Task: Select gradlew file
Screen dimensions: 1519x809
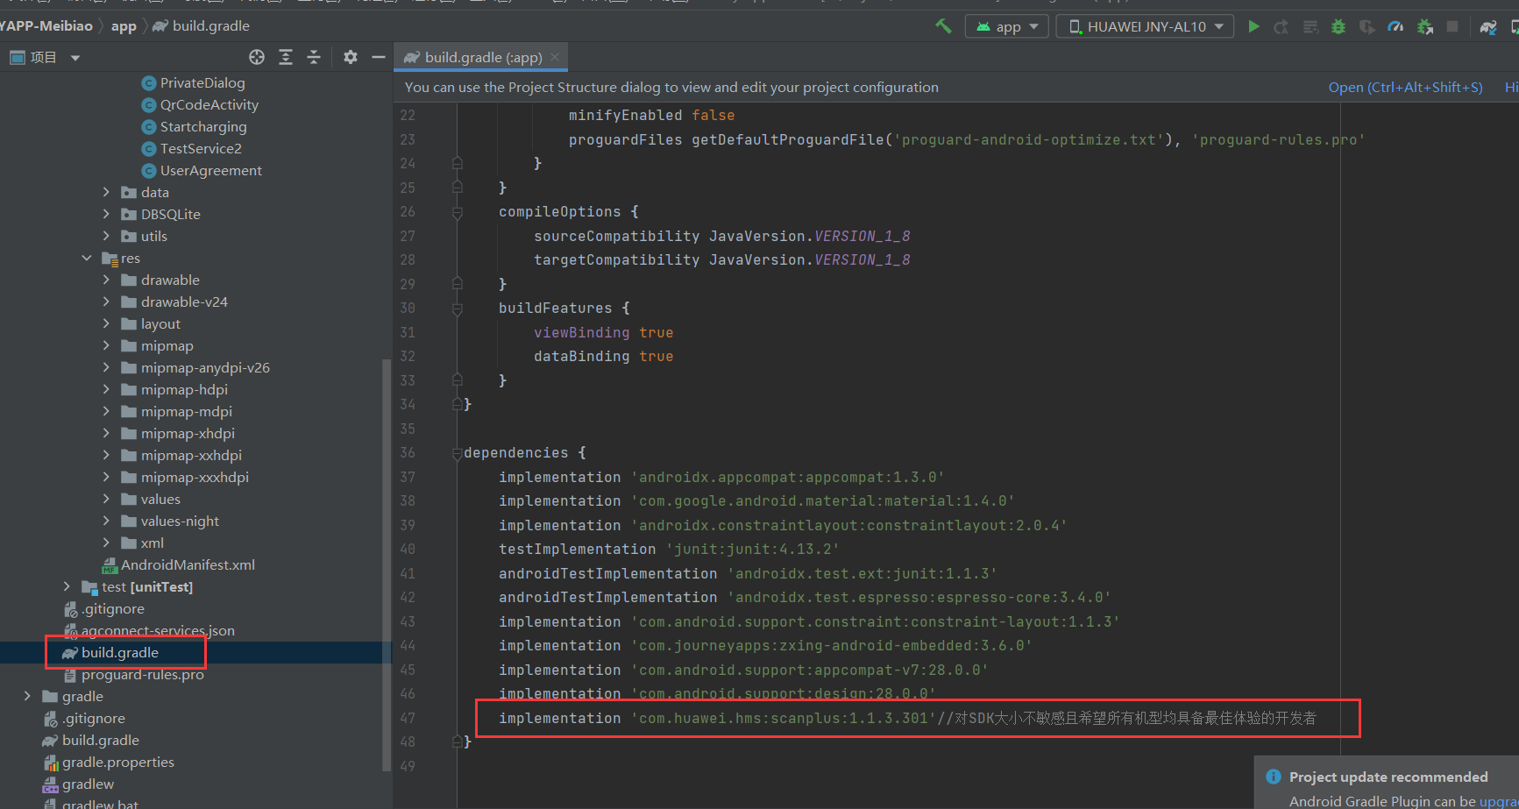Action: coord(88,784)
